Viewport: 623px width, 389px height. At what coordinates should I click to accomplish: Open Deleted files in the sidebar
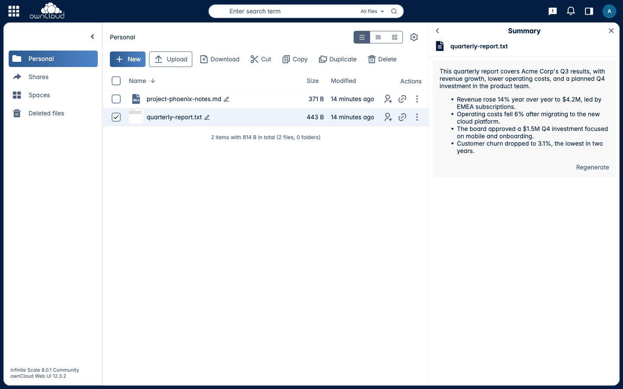pos(53,113)
